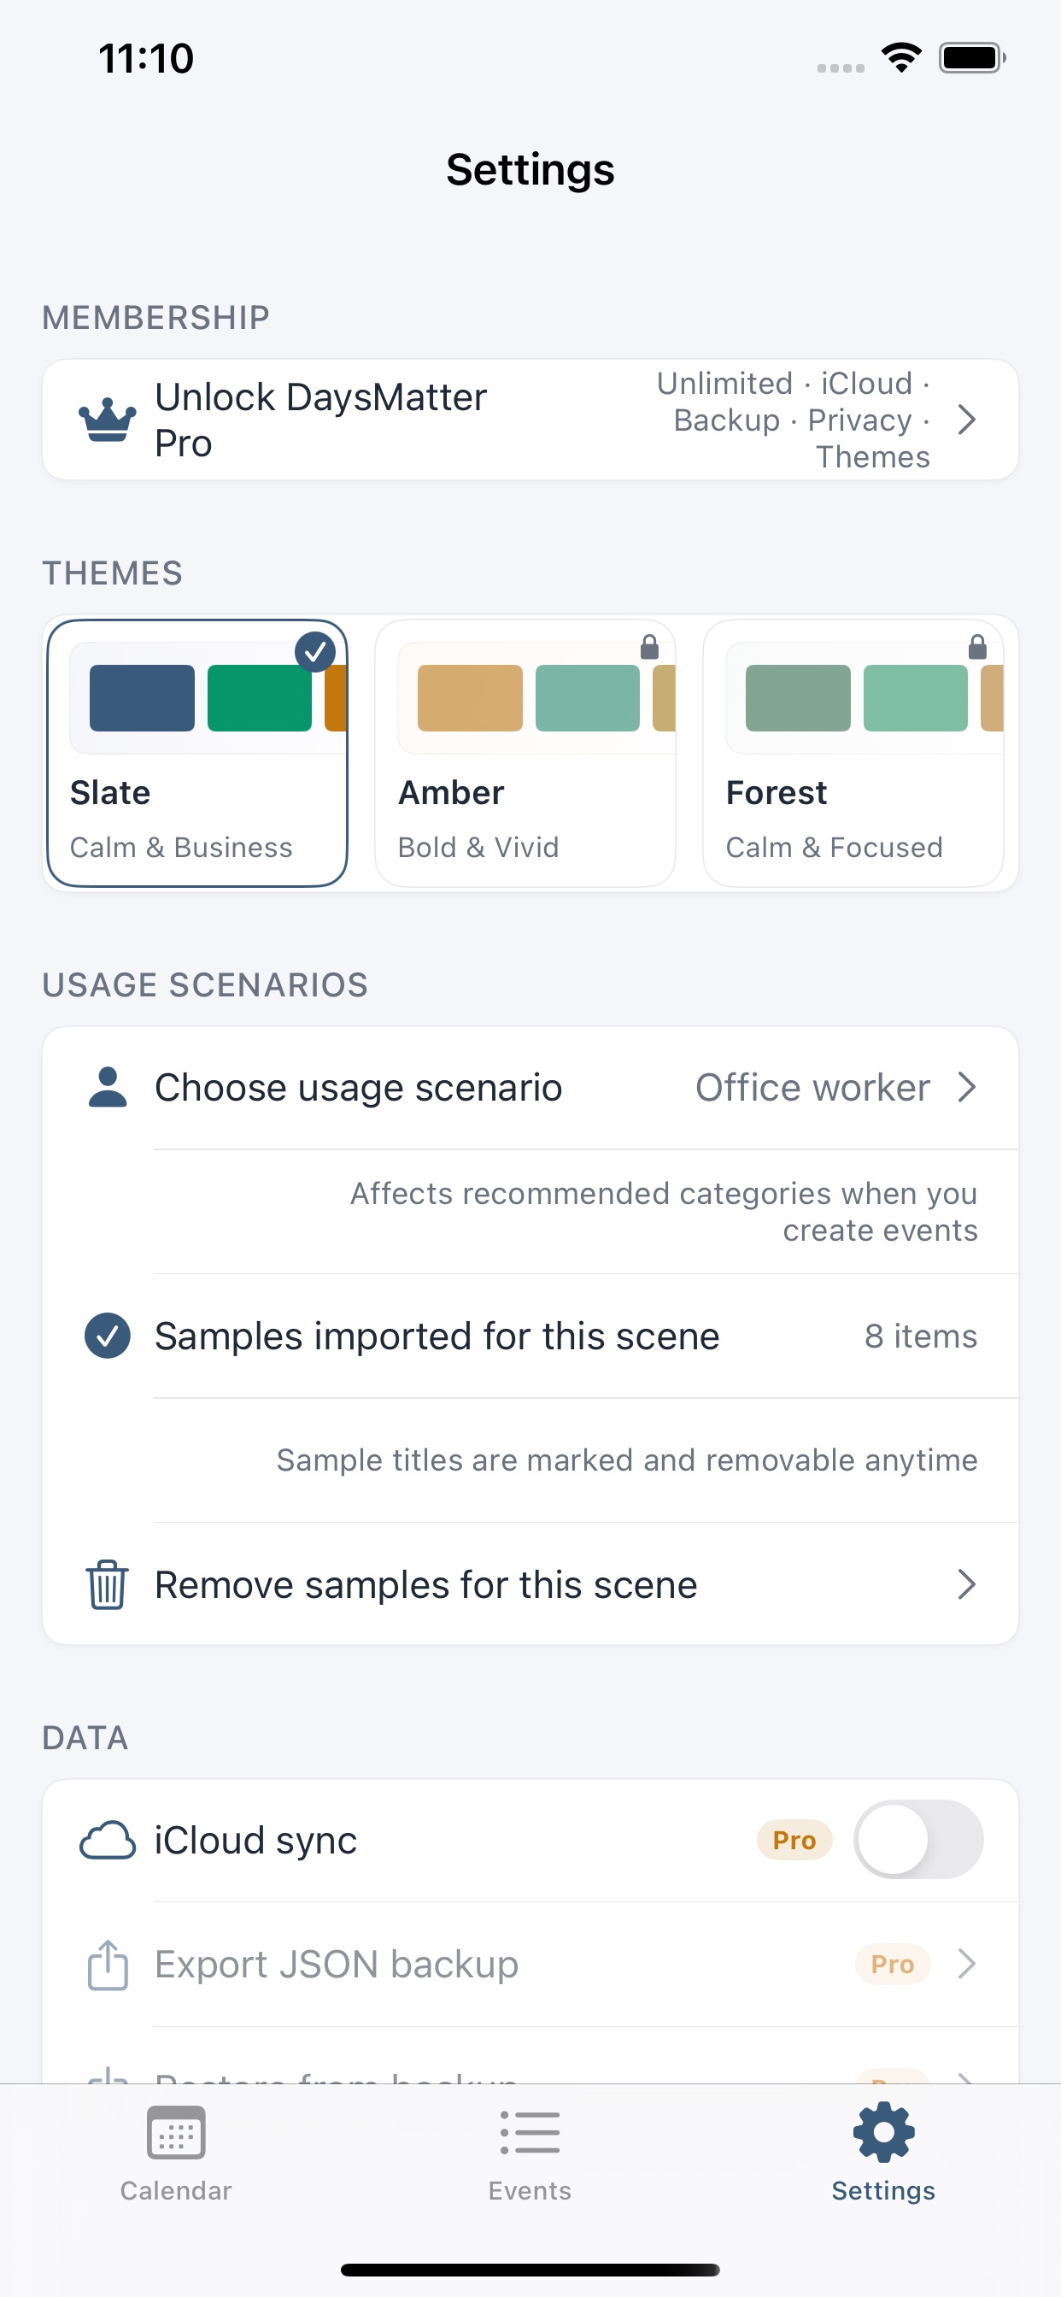
Task: Tap the 11:10 clock in status bar
Action: click(146, 58)
